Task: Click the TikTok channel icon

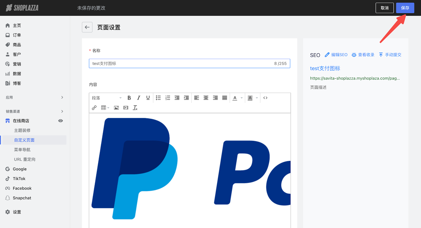Action: pos(8,179)
